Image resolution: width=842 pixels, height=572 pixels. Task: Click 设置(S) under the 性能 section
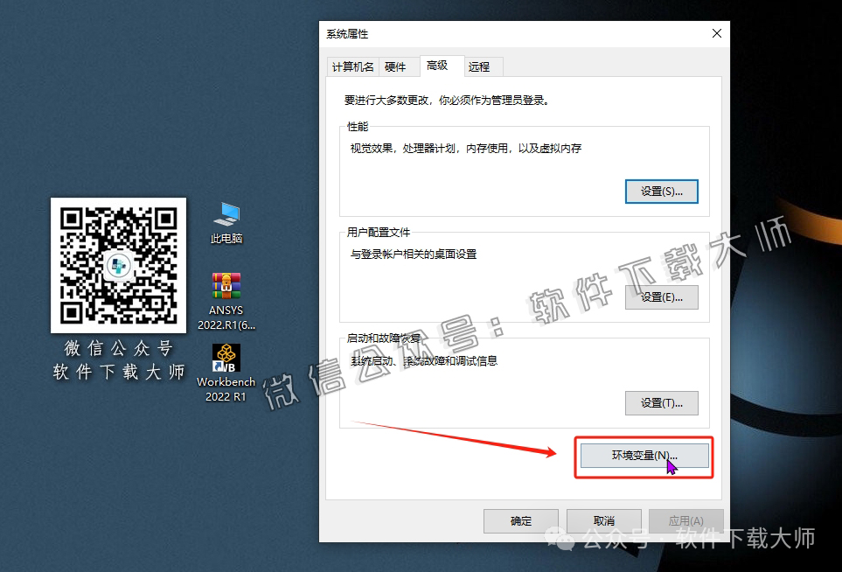click(661, 191)
